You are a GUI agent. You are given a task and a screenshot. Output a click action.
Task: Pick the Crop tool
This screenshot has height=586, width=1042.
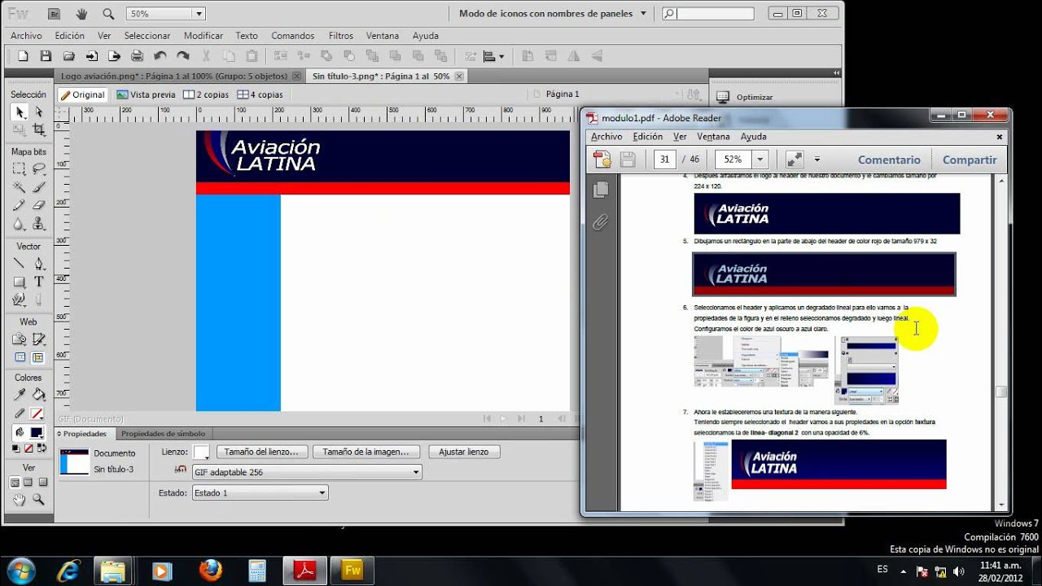(38, 130)
